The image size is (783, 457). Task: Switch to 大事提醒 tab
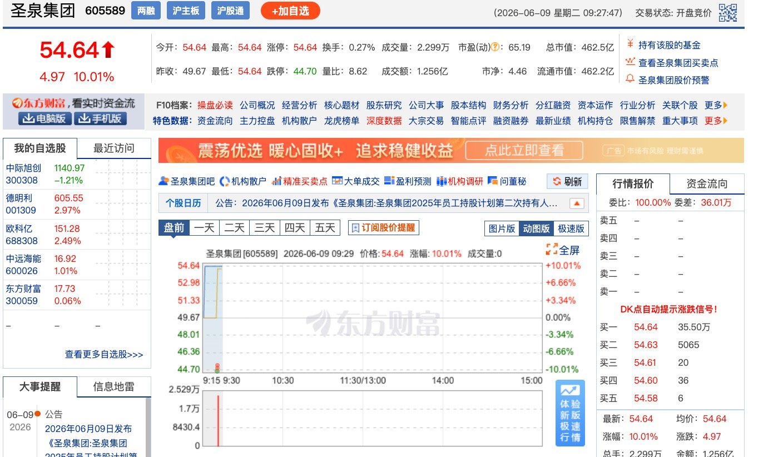[x=39, y=387]
